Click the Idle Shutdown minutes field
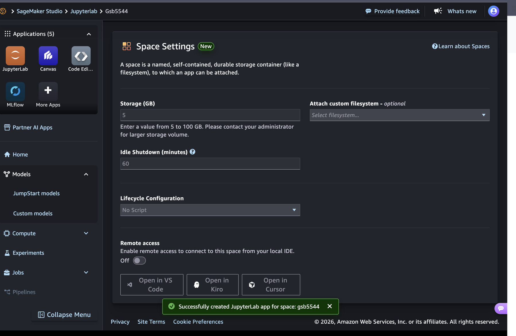The width and height of the screenshot is (516, 336). (x=210, y=164)
